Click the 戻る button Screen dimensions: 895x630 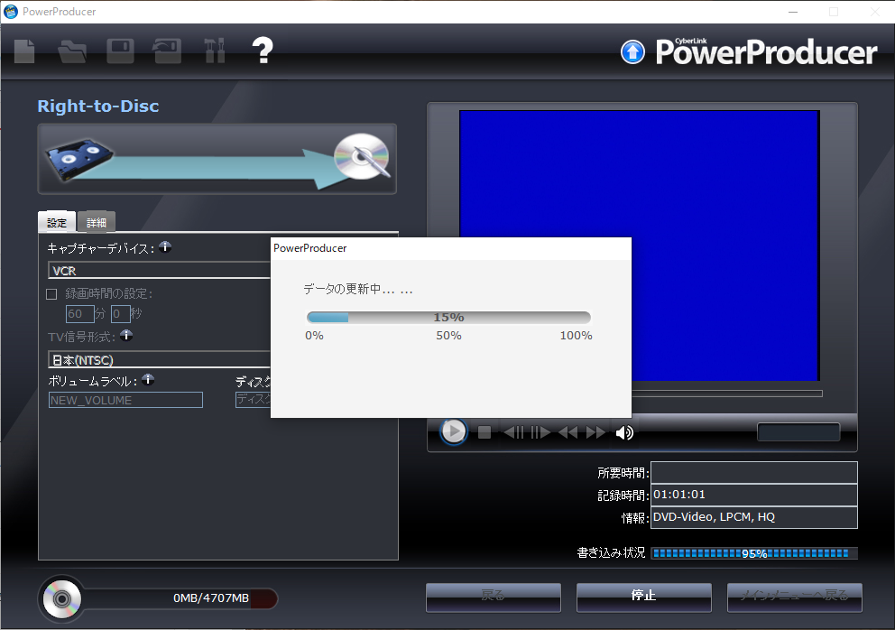click(x=494, y=598)
